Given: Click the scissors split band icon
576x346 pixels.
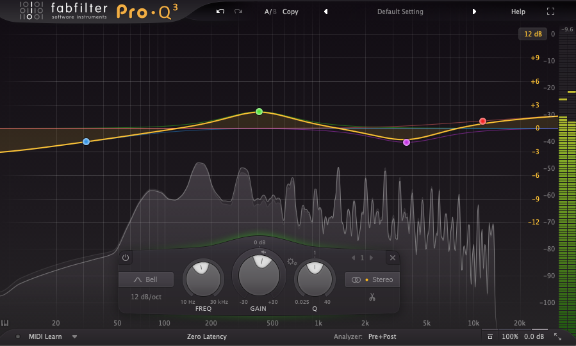Looking at the screenshot, I should [x=371, y=297].
